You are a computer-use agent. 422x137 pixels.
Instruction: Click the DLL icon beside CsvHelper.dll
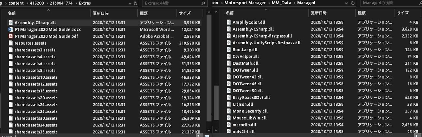click(229, 57)
